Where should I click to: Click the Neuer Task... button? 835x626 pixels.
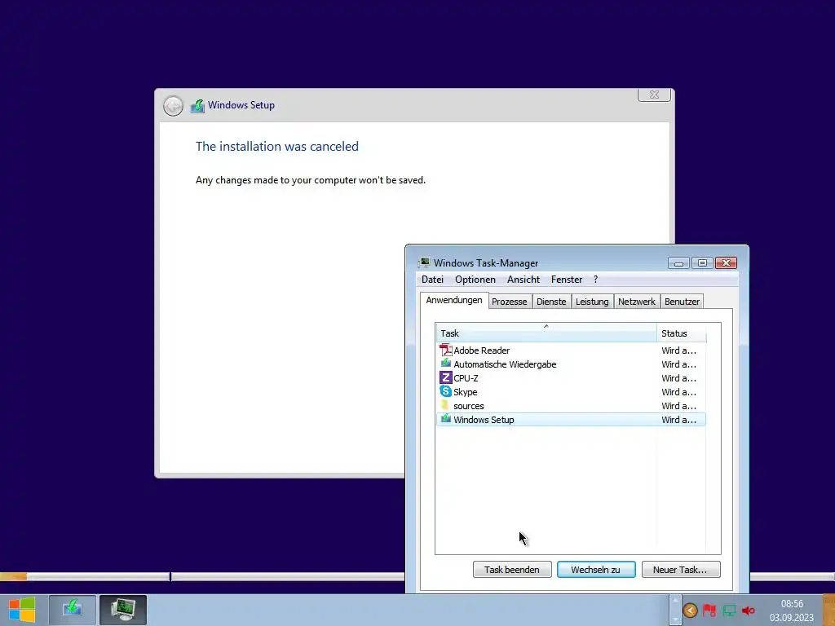pos(681,570)
